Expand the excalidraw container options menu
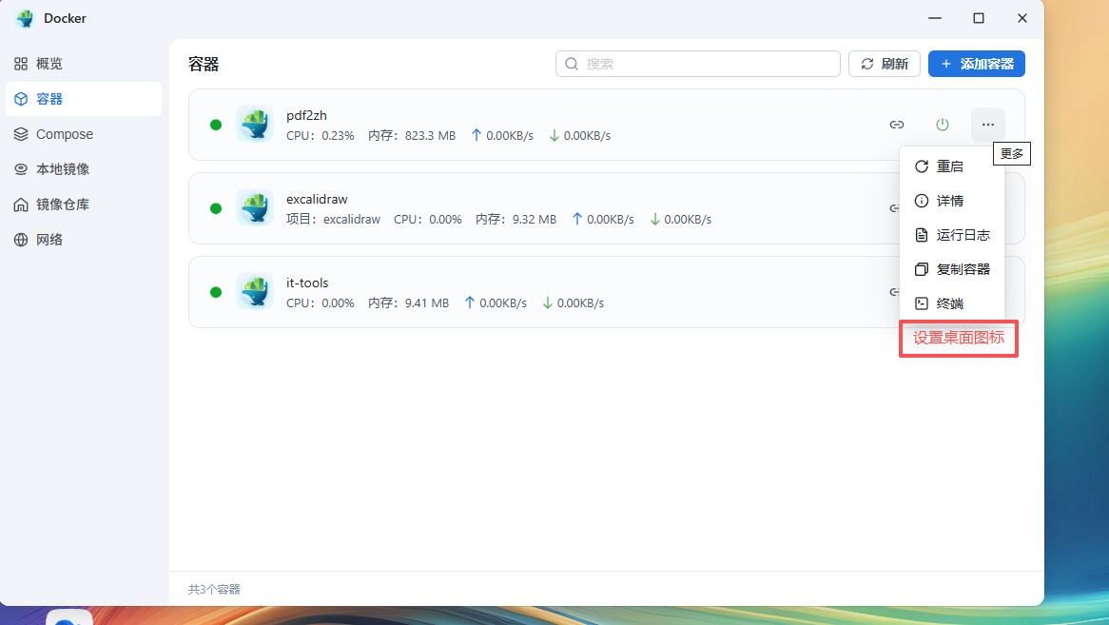The width and height of the screenshot is (1109, 625). pyautogui.click(x=987, y=207)
